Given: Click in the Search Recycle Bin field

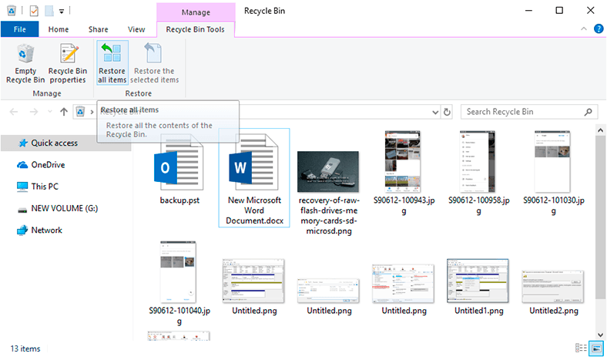Looking at the screenshot, I should tap(528, 112).
